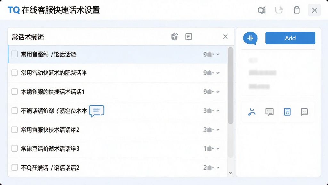Expand chevron on row ending 话话诶3

(x=218, y=148)
